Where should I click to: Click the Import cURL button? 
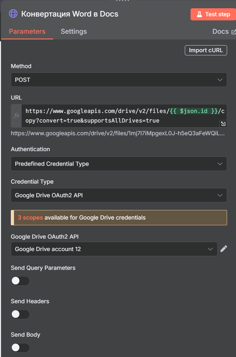pos(206,50)
